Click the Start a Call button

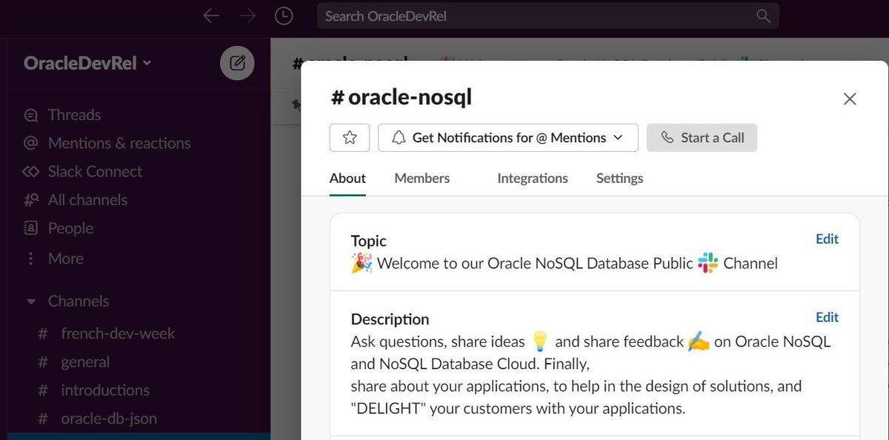(x=702, y=138)
